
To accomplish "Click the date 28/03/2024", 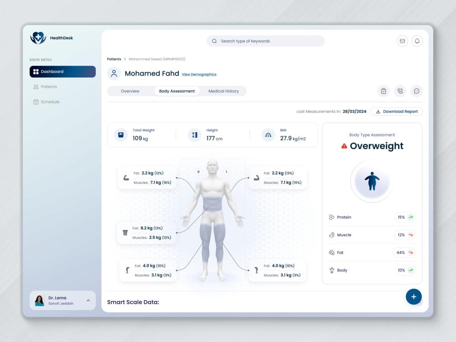I will pyautogui.click(x=354, y=111).
